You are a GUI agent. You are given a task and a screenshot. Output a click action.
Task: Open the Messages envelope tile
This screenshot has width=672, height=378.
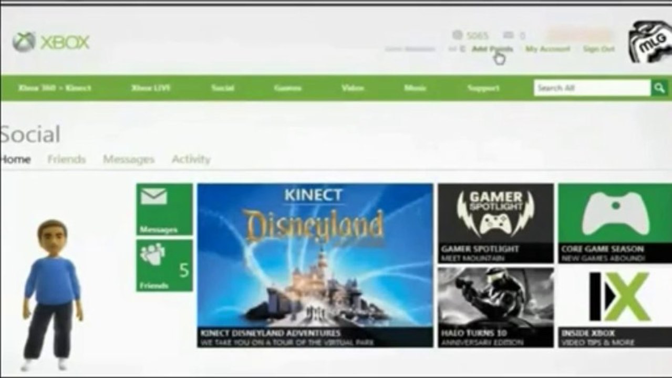pyautogui.click(x=164, y=209)
